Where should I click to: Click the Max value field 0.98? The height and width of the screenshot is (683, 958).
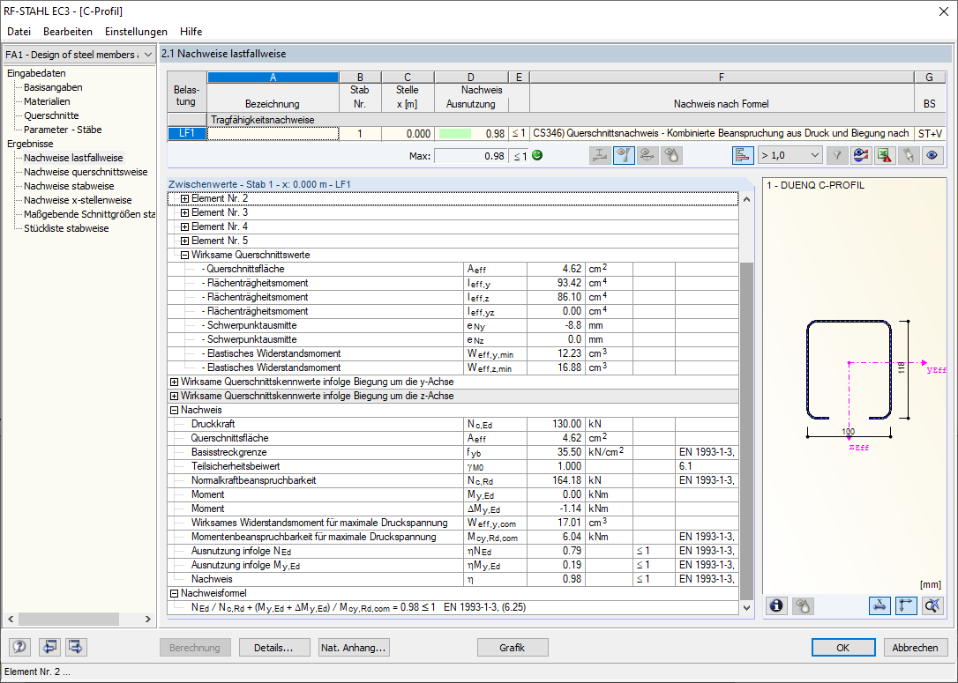[x=470, y=156]
